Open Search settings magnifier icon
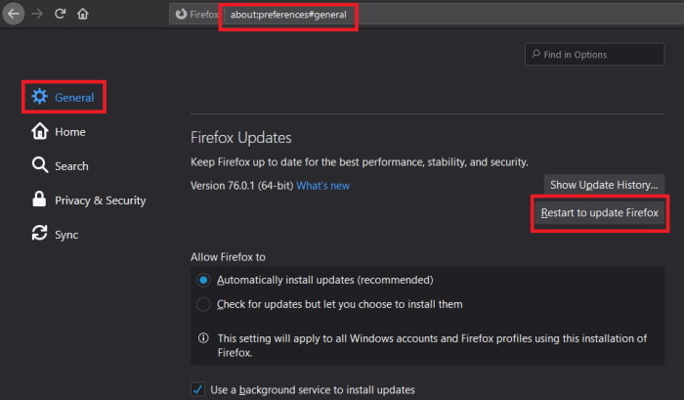The width and height of the screenshot is (684, 400). click(40, 165)
